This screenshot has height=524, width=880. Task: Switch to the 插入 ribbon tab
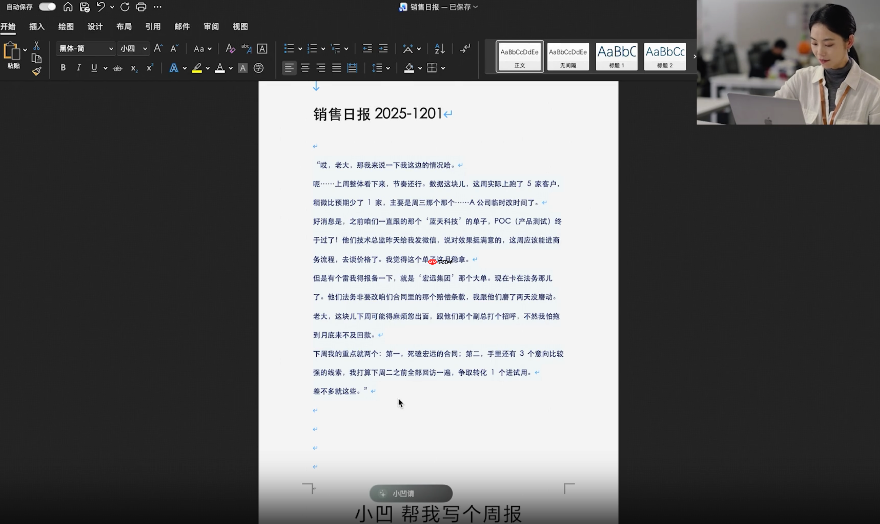click(x=36, y=26)
